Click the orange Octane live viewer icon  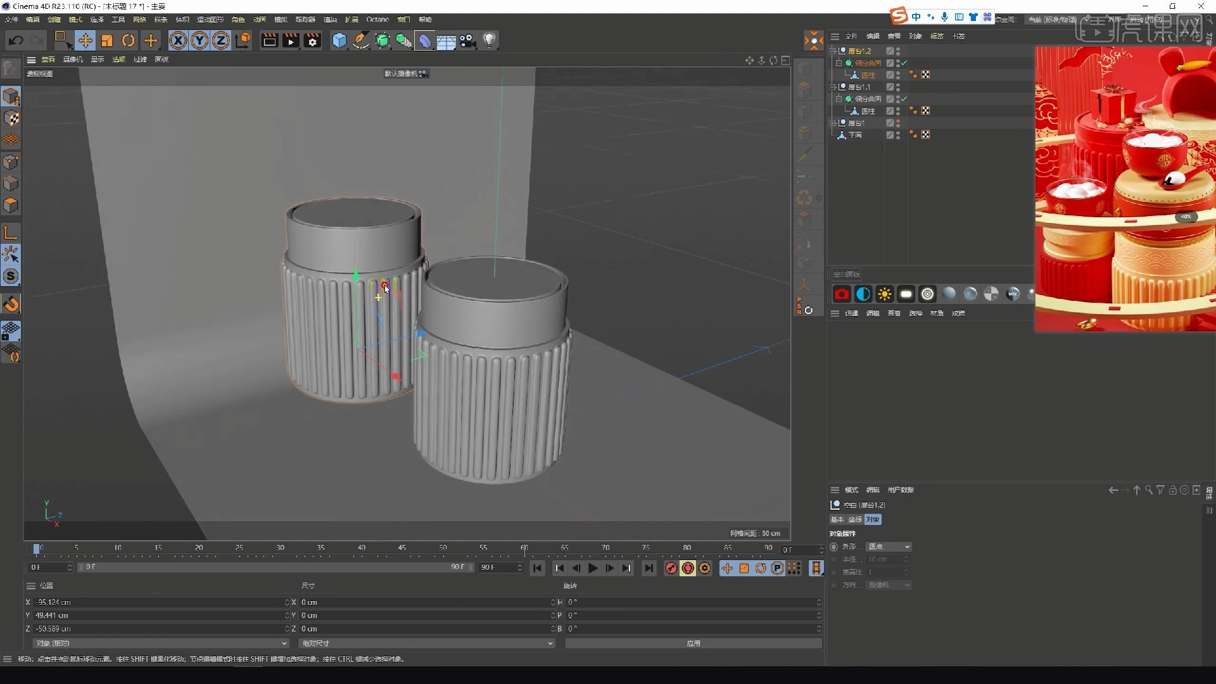click(x=813, y=41)
